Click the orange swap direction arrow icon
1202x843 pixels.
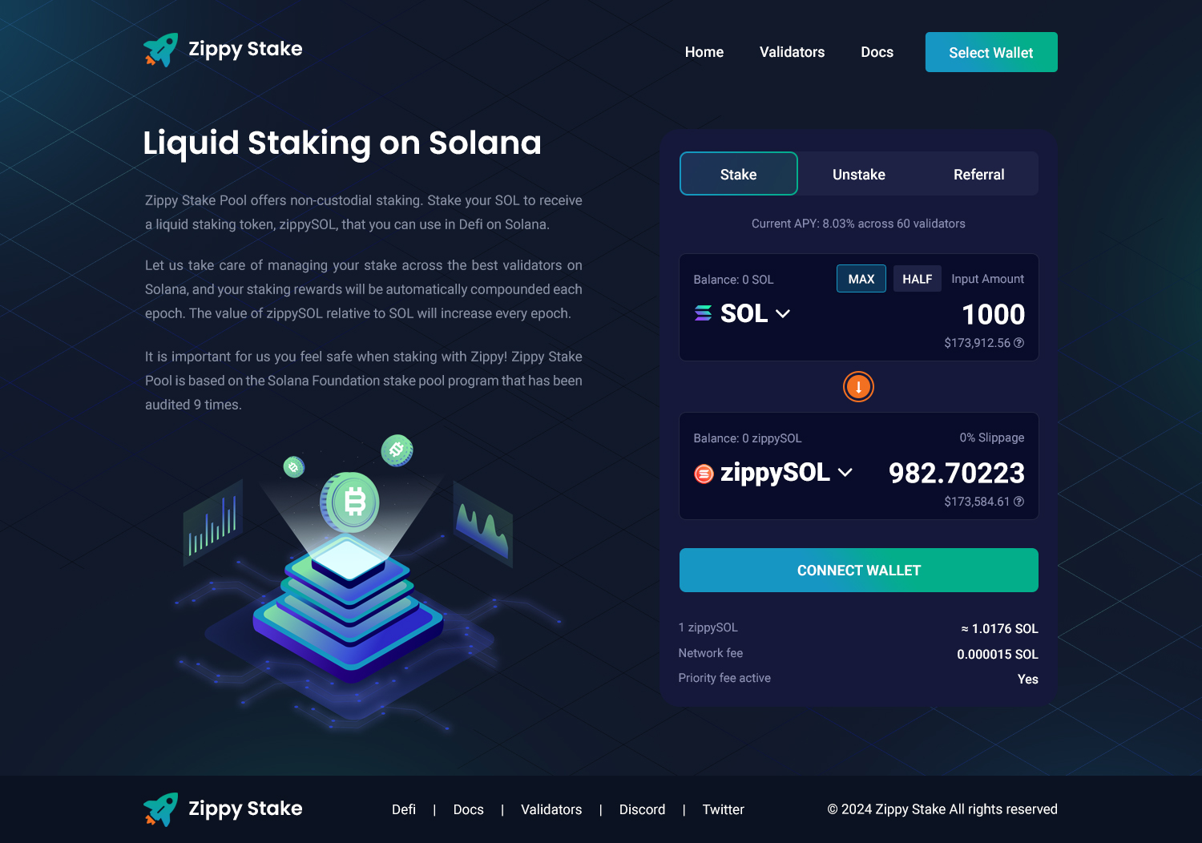pos(858,387)
